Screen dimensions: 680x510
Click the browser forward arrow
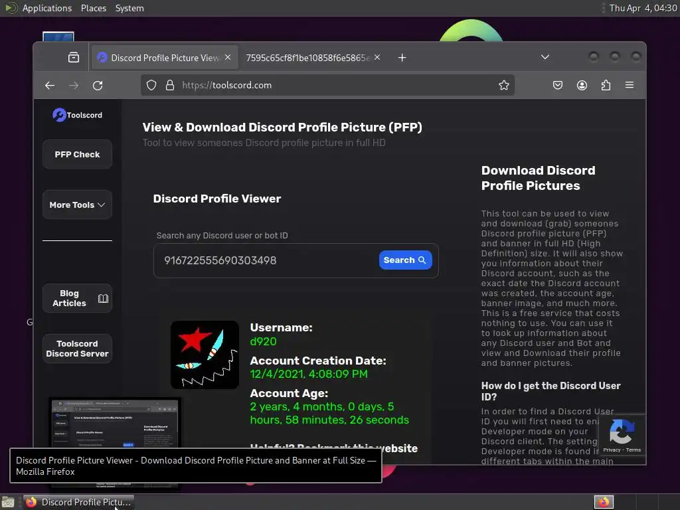[x=74, y=86]
